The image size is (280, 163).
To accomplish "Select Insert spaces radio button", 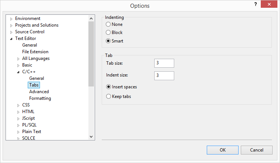I will 108,87.
